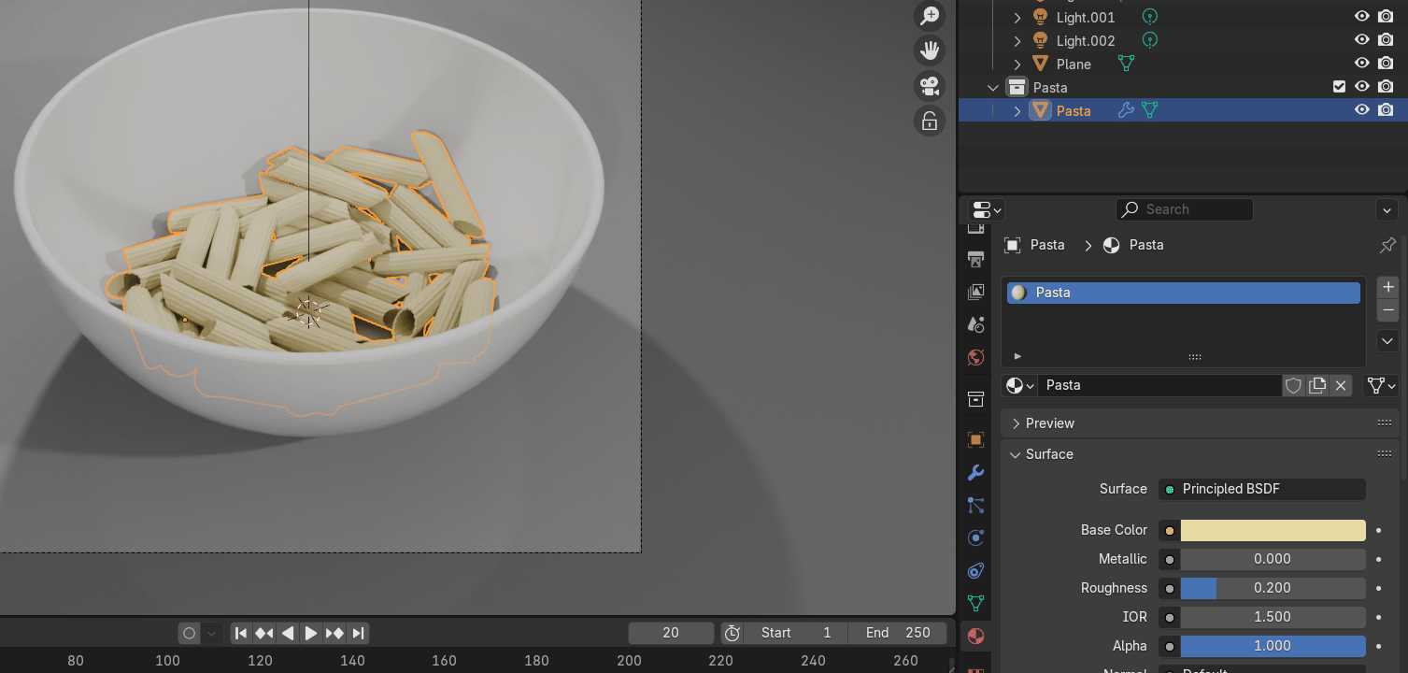1408x673 pixels.
Task: Open the Principled BSDF surface shader dropdown
Action: [1262, 489]
